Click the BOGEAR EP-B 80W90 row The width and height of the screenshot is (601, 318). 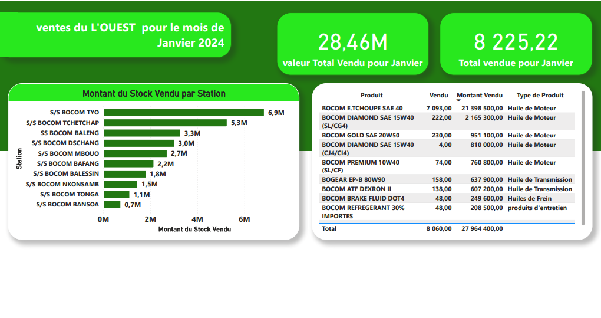(447, 179)
